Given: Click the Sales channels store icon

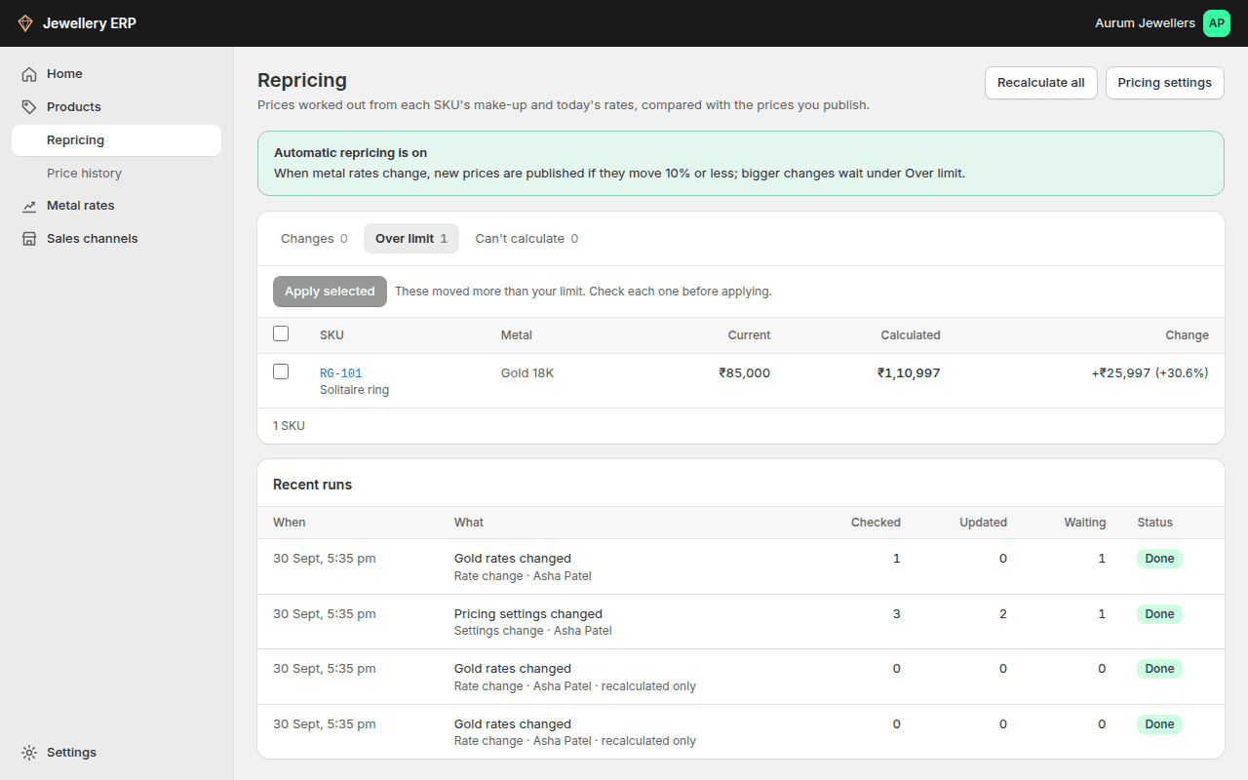Looking at the screenshot, I should click(29, 239).
